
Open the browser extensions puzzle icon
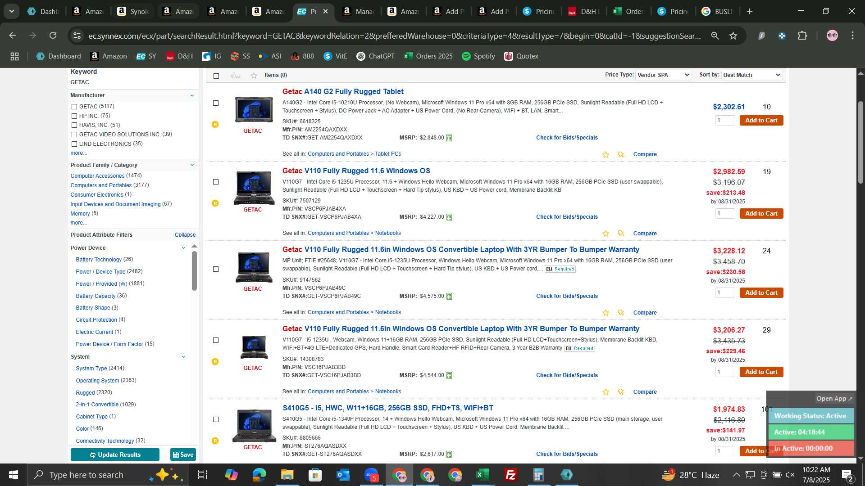[802, 36]
